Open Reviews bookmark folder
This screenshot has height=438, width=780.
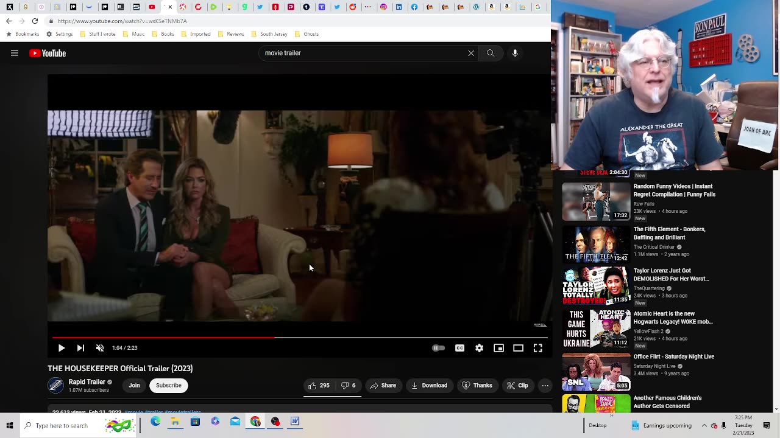[x=230, y=34]
